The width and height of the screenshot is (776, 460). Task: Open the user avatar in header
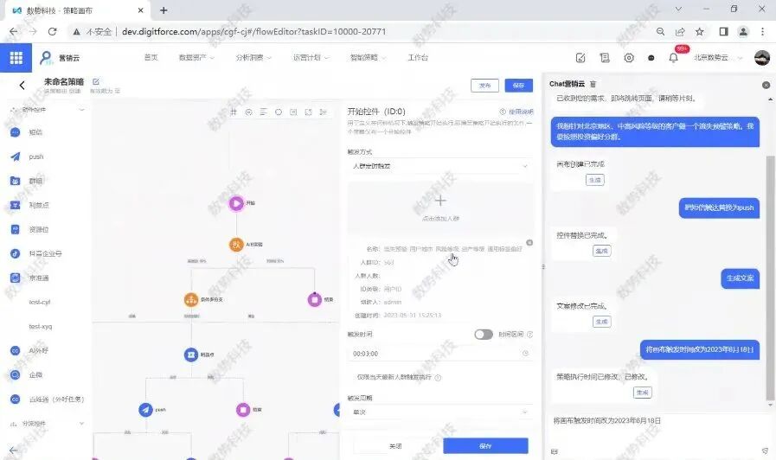761,58
